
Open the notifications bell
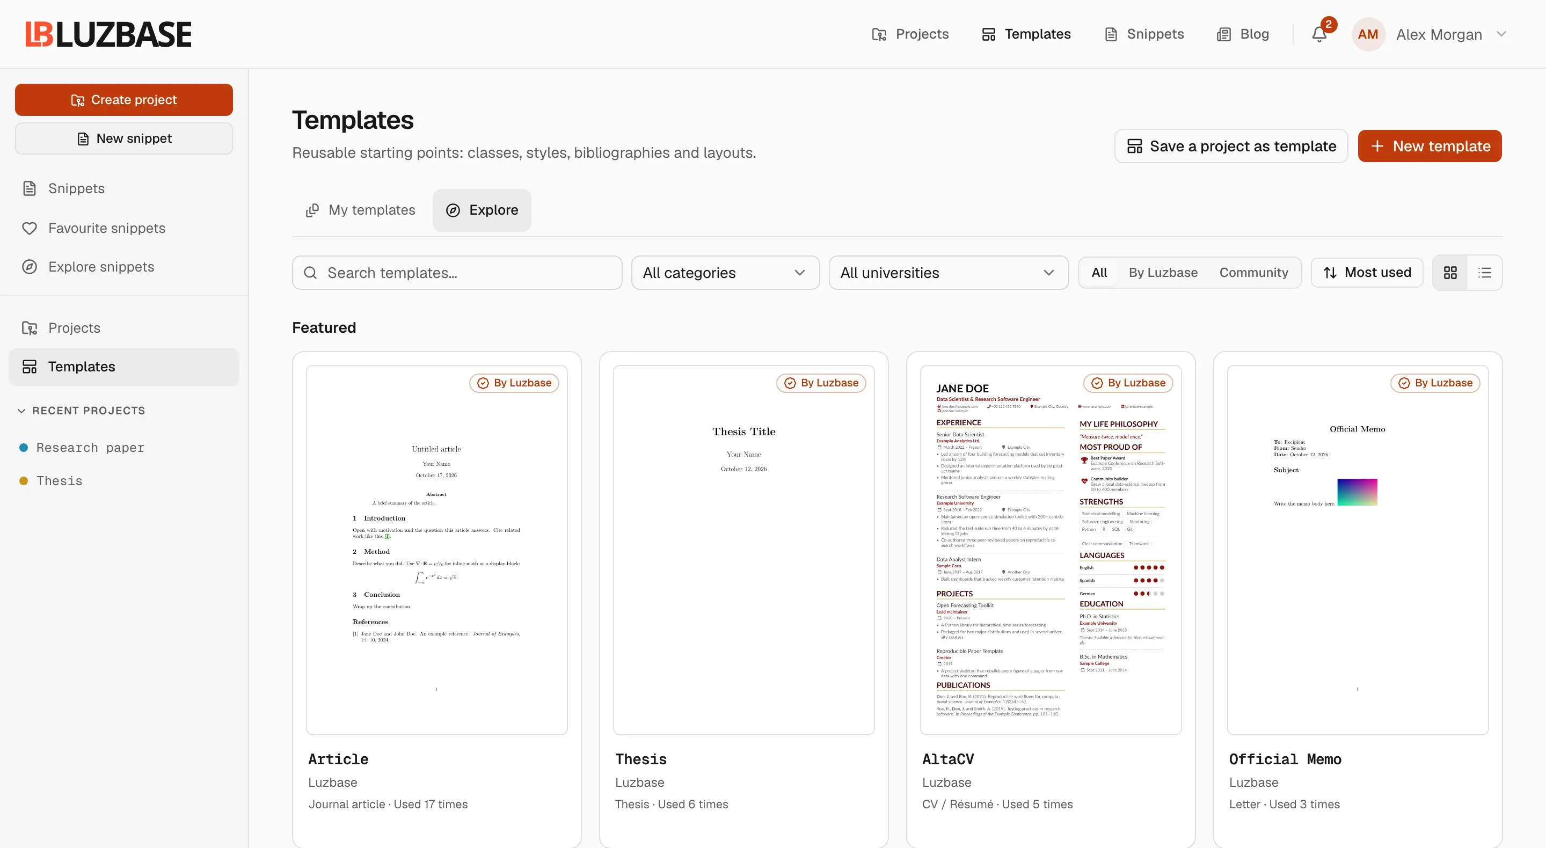tap(1318, 34)
